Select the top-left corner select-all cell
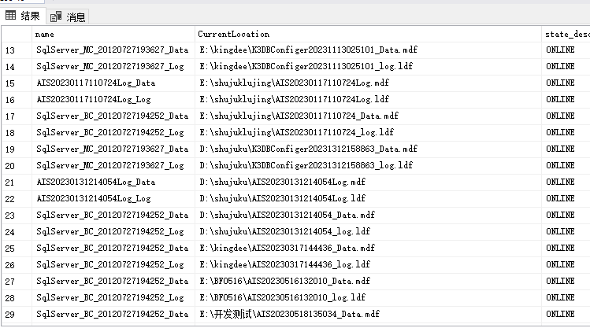 coord(17,34)
